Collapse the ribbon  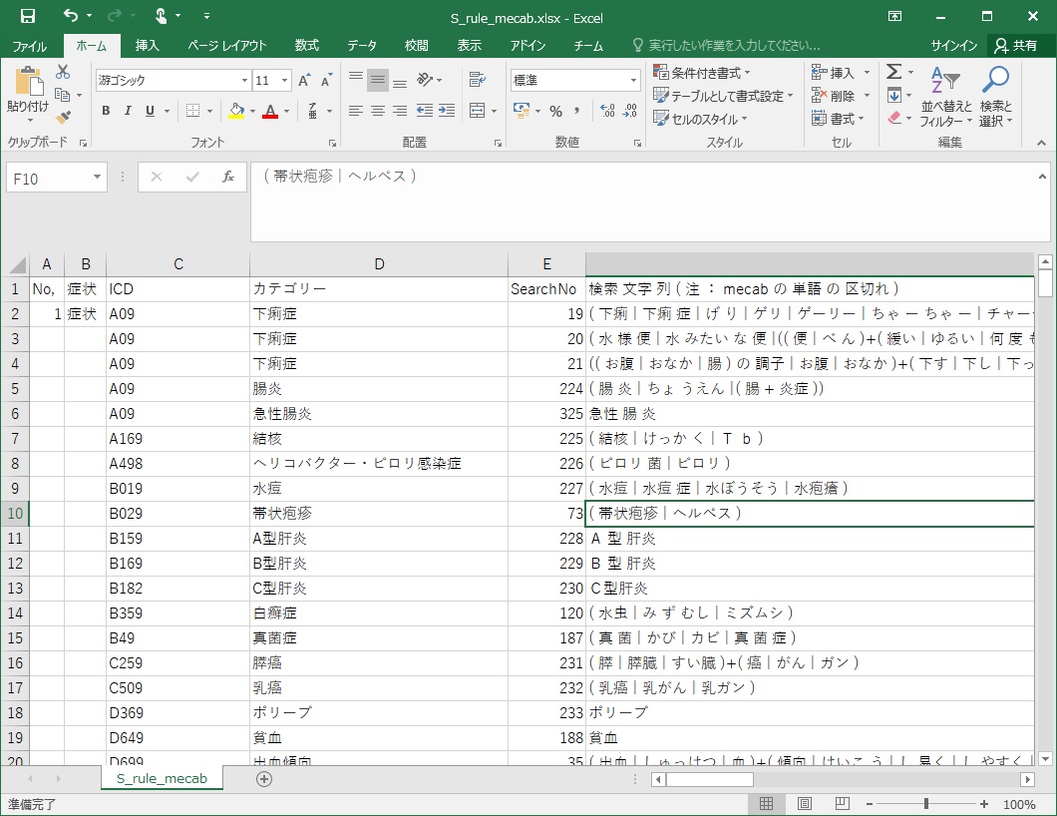pyautogui.click(x=1041, y=143)
